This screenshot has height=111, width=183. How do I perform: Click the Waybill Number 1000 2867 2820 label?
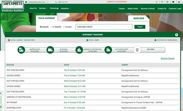pos(22,40)
